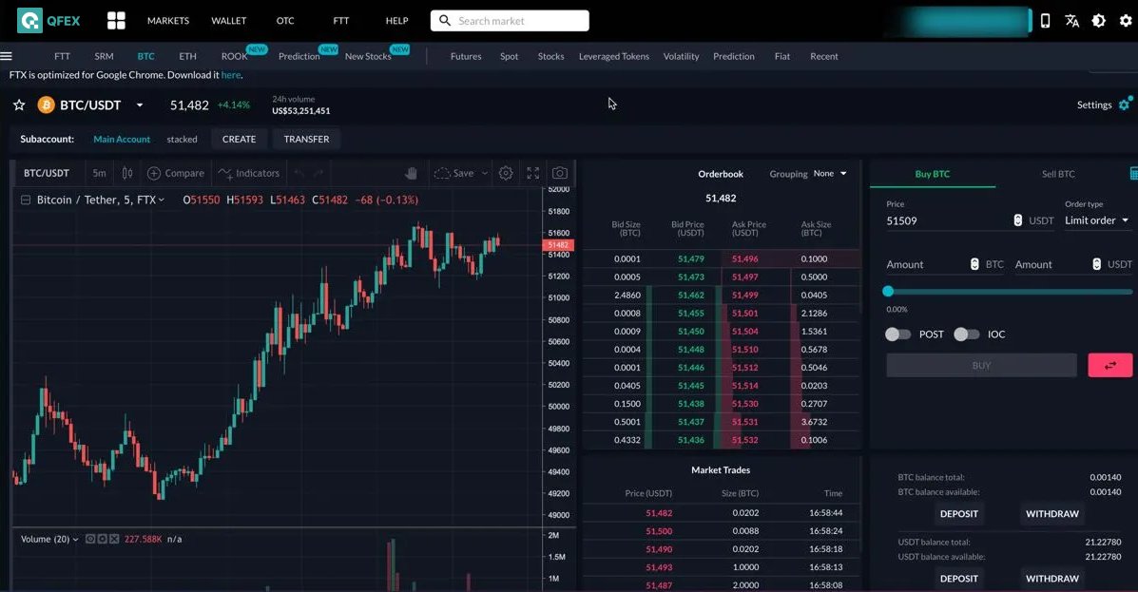Select the hand pan tool on chart

click(x=411, y=173)
